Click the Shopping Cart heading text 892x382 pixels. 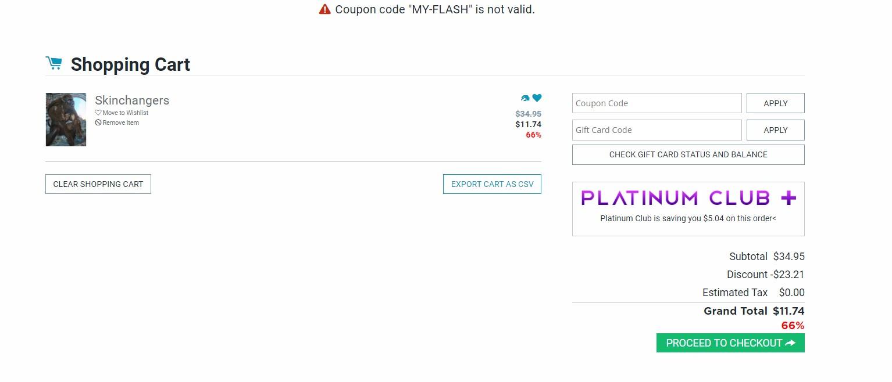coord(130,64)
